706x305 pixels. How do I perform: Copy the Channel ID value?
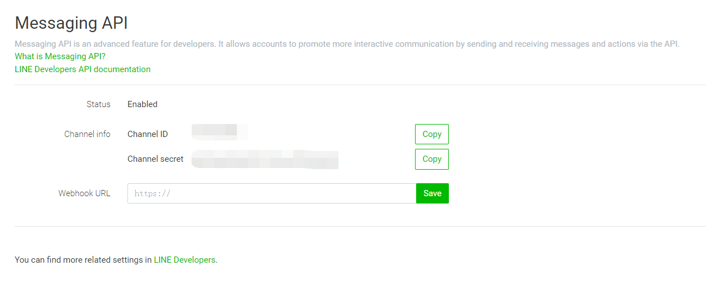431,134
